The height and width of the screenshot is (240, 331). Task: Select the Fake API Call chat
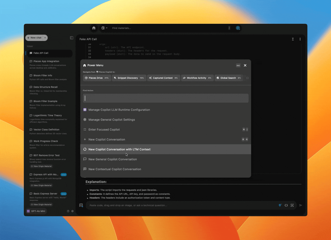[49, 53]
